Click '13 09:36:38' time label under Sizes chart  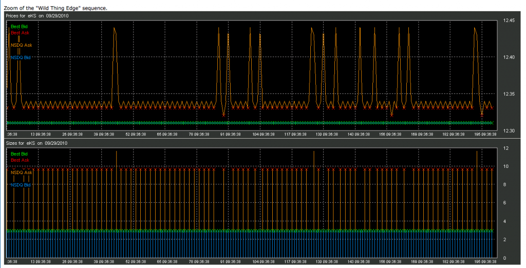coord(41,262)
